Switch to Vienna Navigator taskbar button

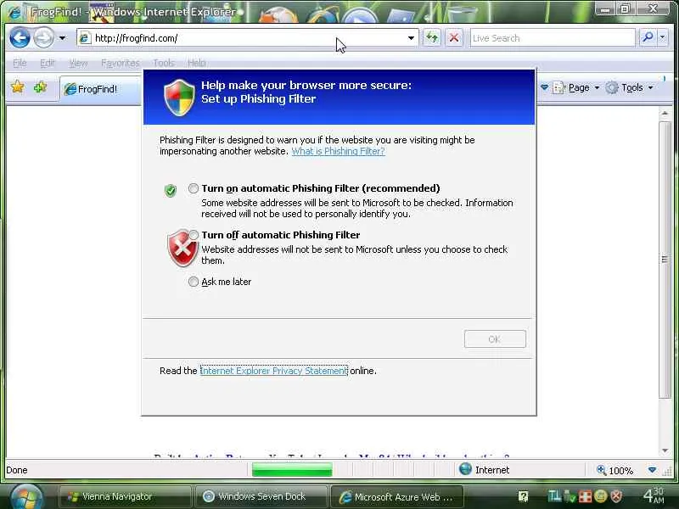(x=125, y=496)
